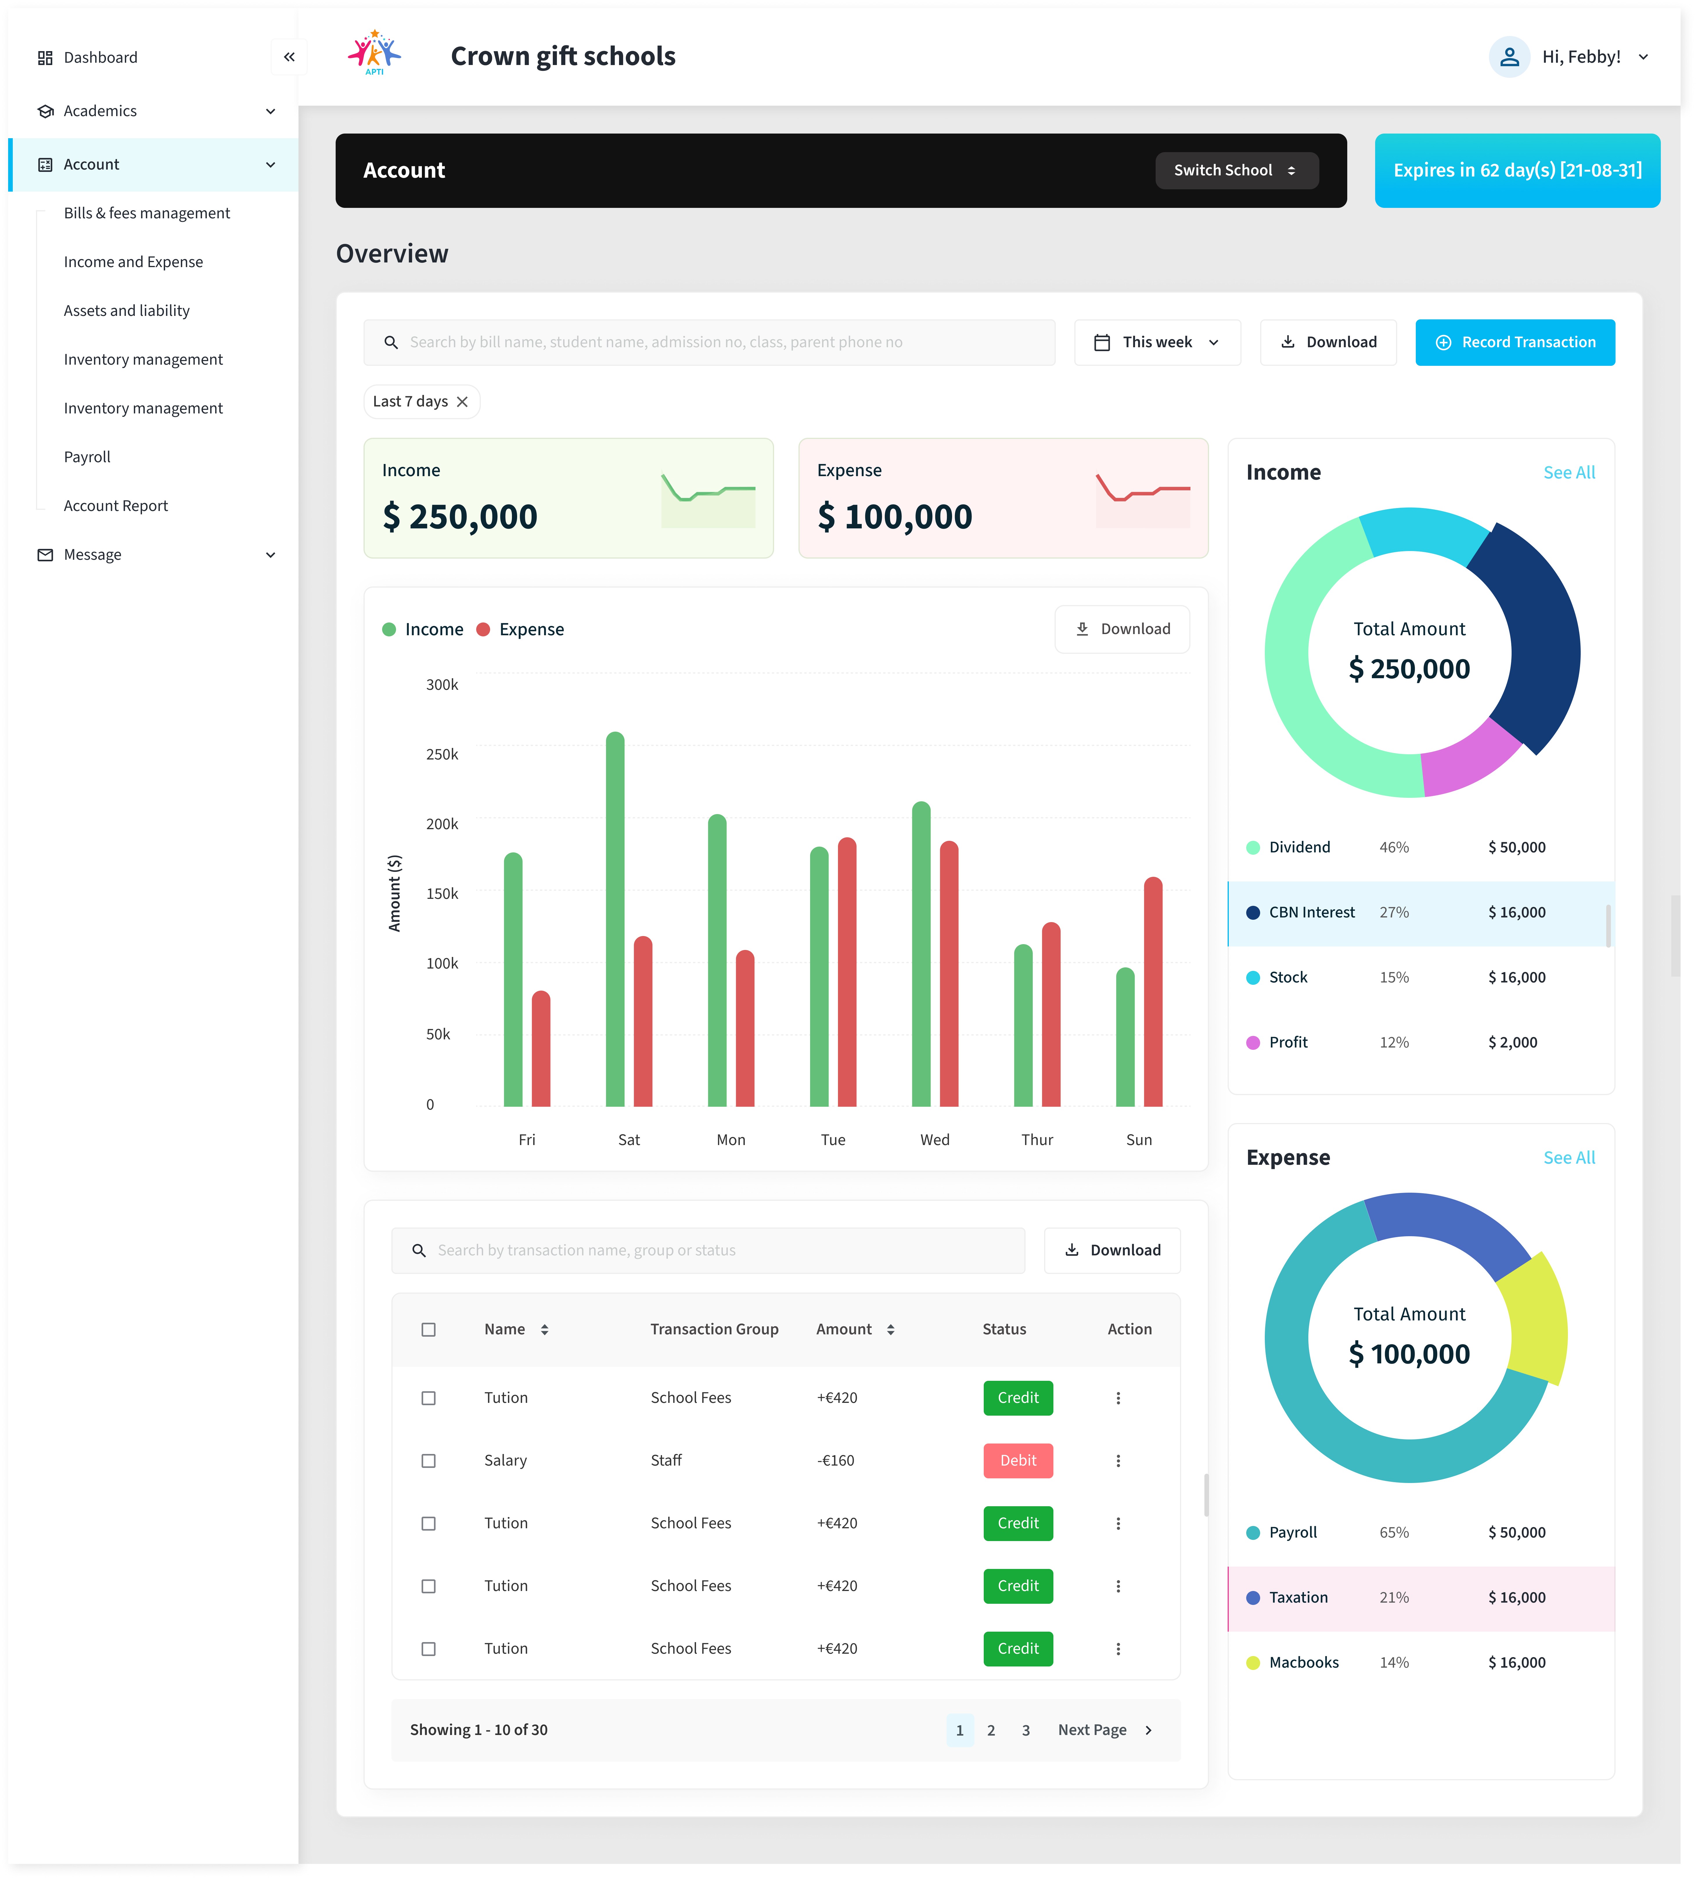Go to Payroll in sidebar
The height and width of the screenshot is (1879, 1698).
pyautogui.click(x=87, y=457)
